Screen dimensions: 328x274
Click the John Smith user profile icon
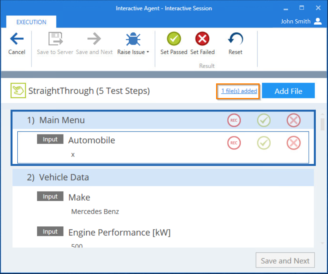pos(318,22)
